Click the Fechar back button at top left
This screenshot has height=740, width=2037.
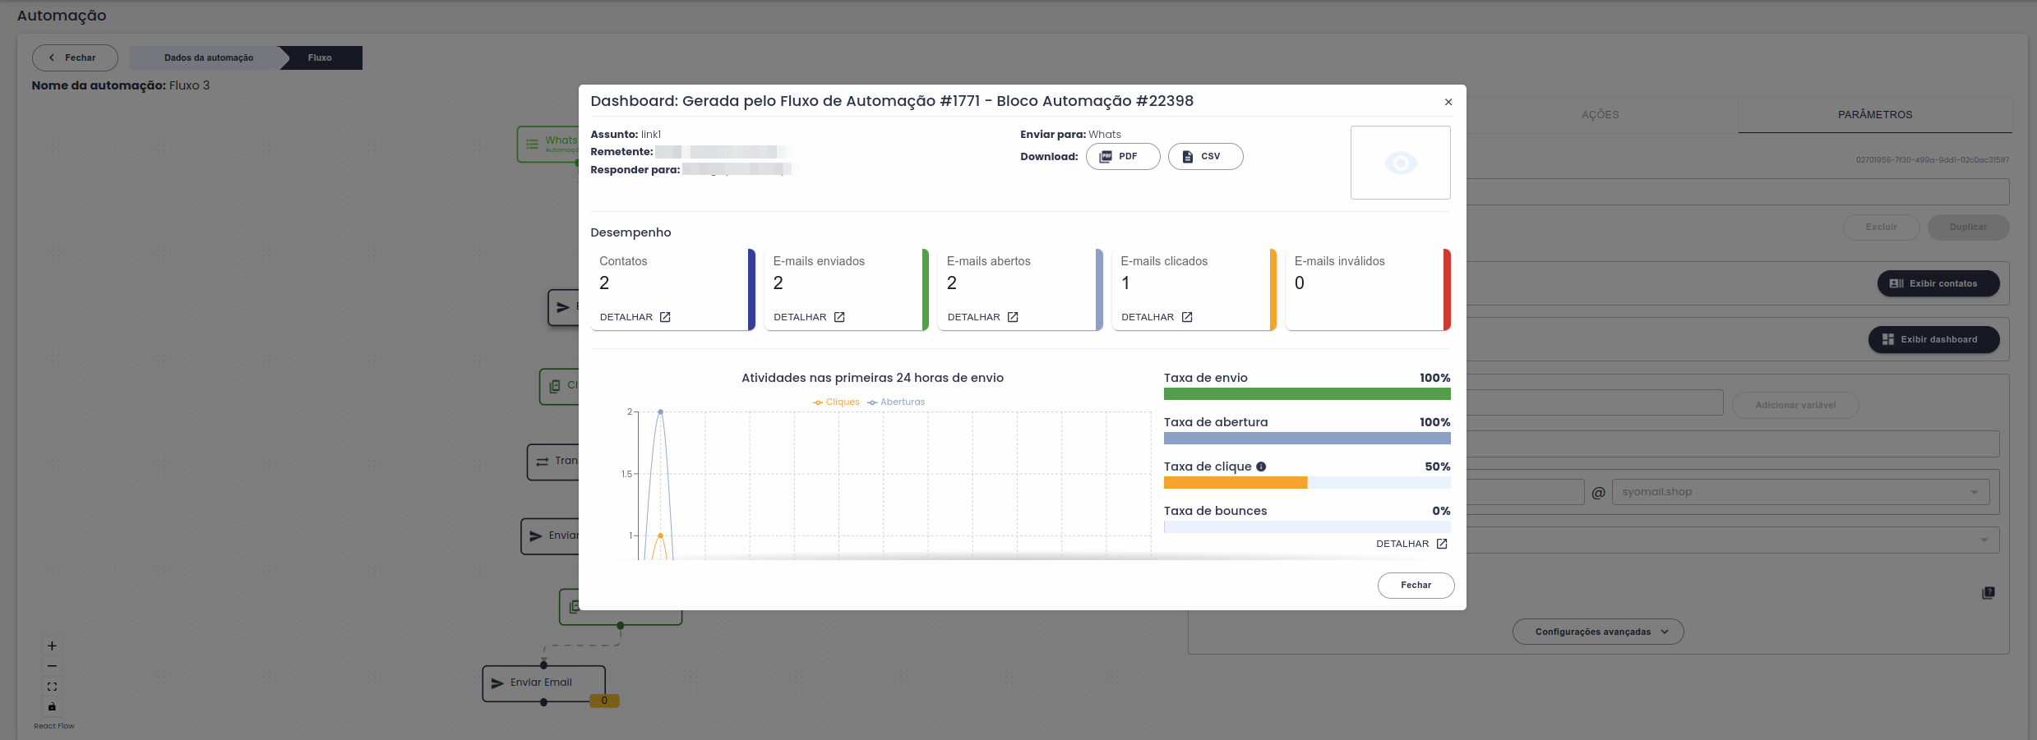click(x=75, y=57)
